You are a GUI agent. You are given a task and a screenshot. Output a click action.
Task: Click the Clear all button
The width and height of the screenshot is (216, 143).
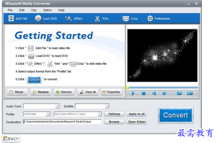coord(88,92)
